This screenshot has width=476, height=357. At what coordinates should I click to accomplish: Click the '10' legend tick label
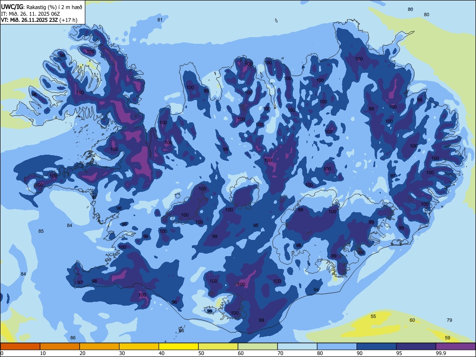coord(43,353)
